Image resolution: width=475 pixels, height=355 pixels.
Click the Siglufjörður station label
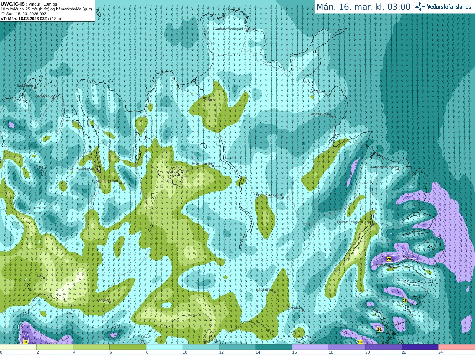tap(26, 86)
